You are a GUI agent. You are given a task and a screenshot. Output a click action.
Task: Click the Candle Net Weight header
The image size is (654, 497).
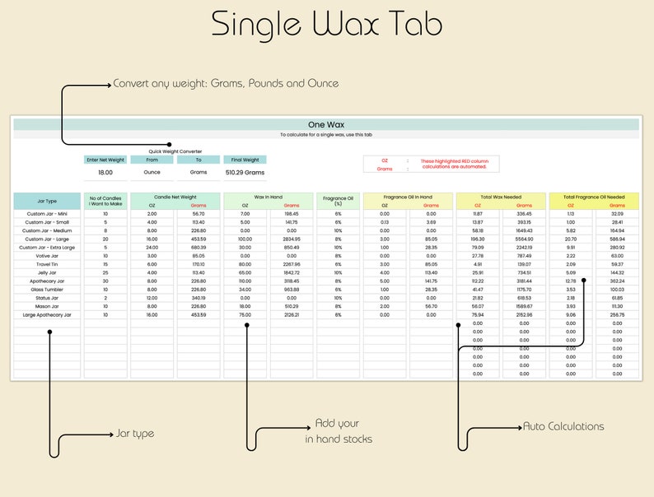click(x=175, y=197)
